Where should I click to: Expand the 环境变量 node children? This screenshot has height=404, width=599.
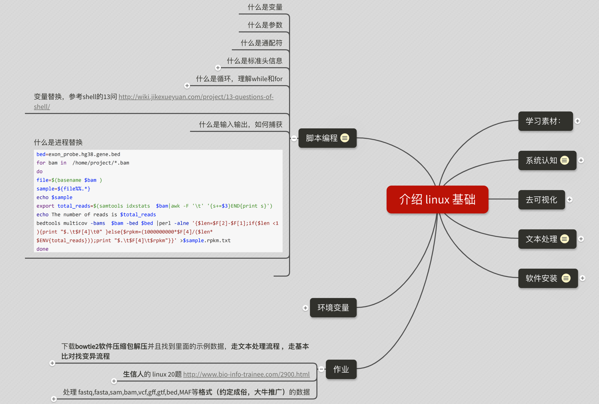click(305, 308)
